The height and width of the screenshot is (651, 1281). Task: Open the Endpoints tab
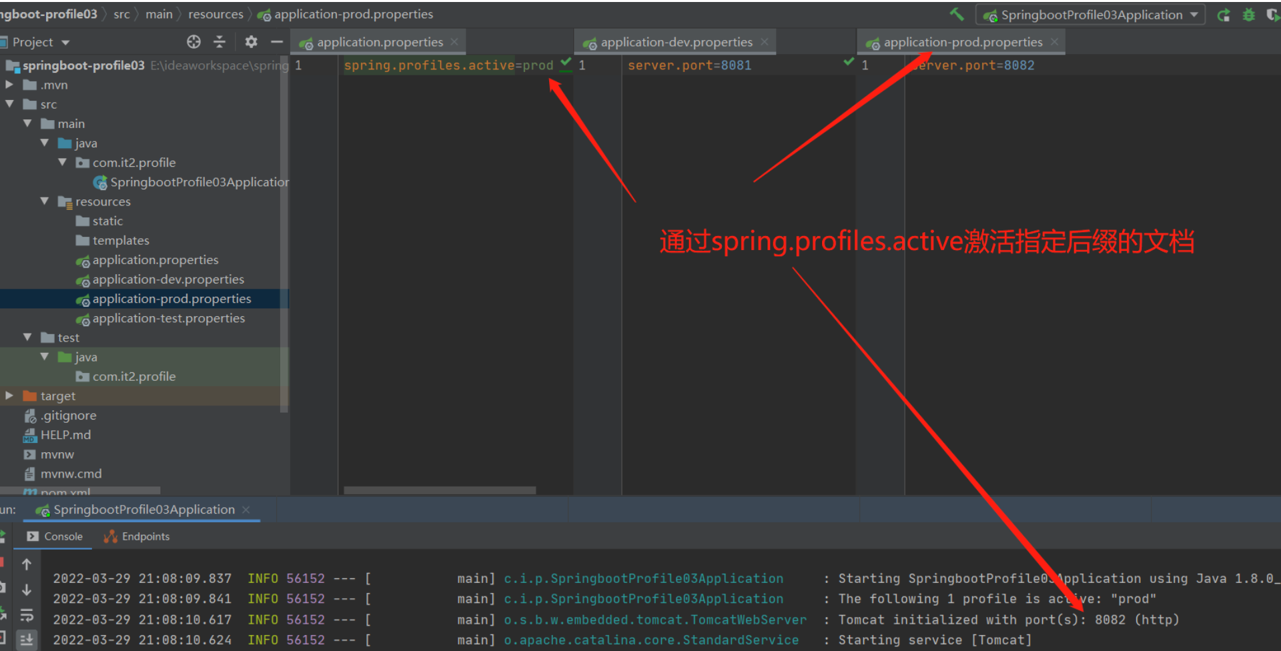pos(137,536)
